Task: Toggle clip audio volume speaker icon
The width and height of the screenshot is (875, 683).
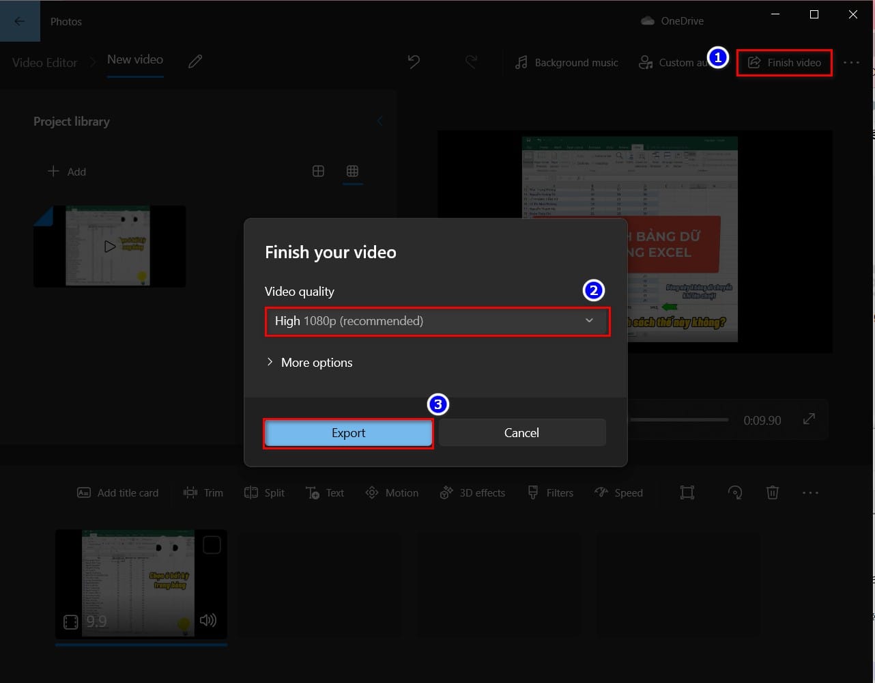Action: 208,620
